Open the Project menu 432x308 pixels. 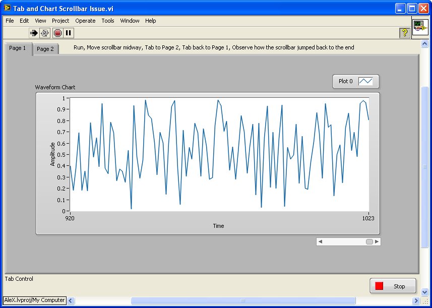coord(60,21)
